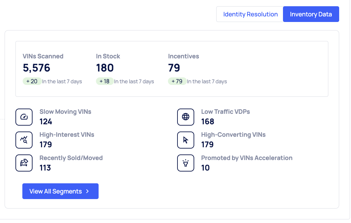The width and height of the screenshot is (351, 223).
Task: Switch to the Identity Resolution tab
Action: [x=250, y=14]
